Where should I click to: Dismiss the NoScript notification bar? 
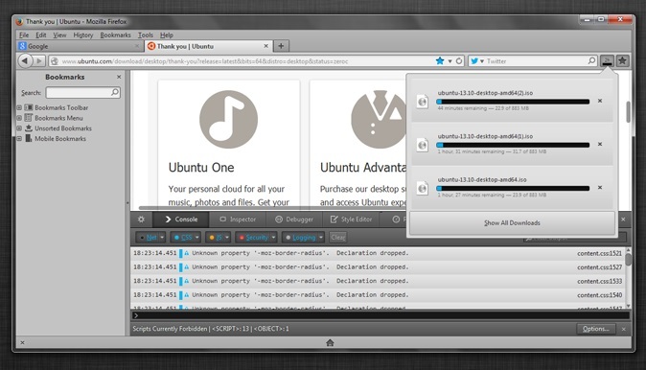624,329
